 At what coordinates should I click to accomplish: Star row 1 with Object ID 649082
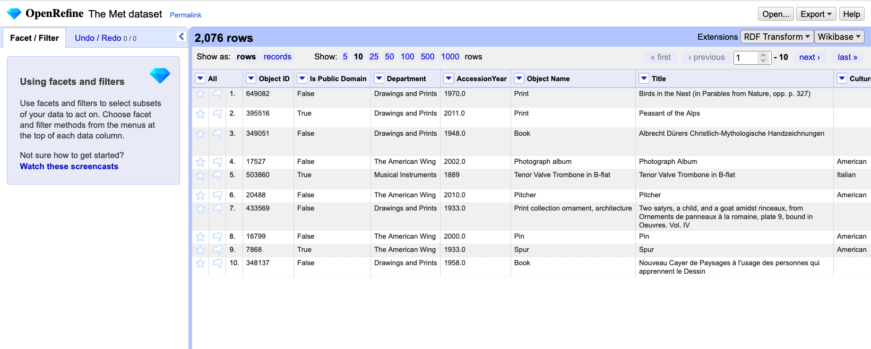pos(200,94)
